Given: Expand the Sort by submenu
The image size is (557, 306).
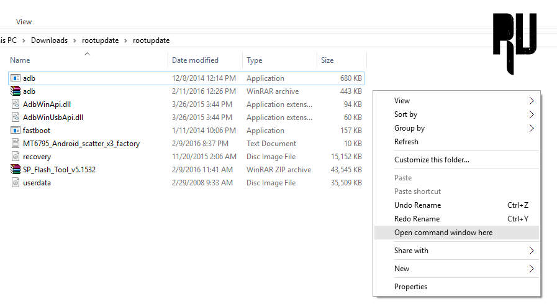Looking at the screenshot, I should [x=531, y=114].
